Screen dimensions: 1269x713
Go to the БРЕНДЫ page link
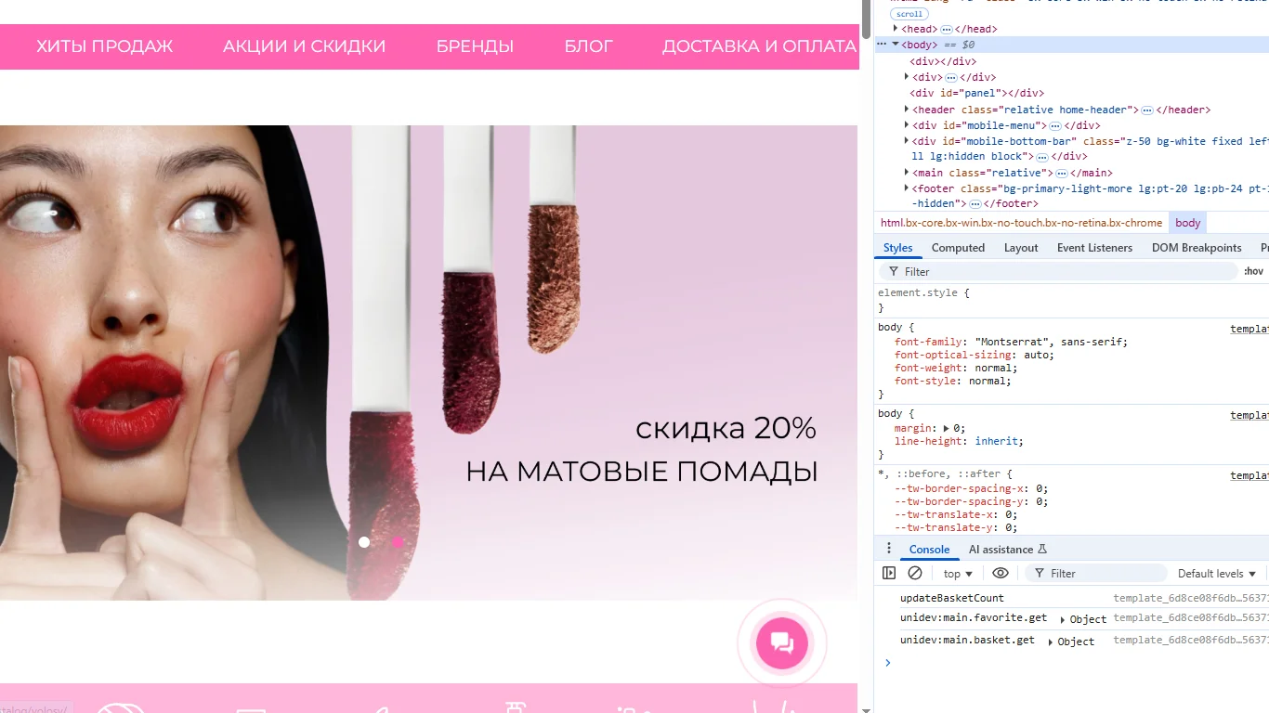click(x=475, y=46)
